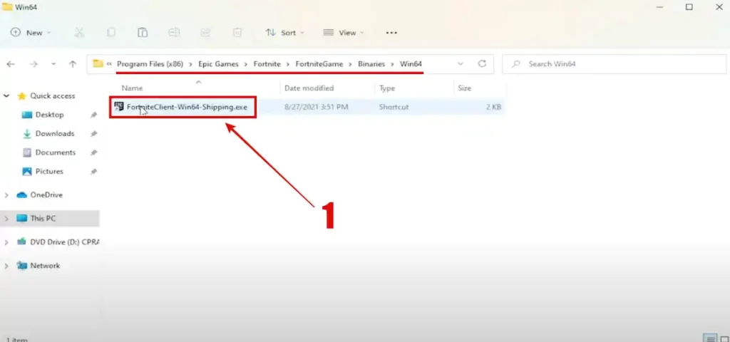730x342 pixels.
Task: Open Desktop in the sidebar
Action: pyautogui.click(x=49, y=115)
